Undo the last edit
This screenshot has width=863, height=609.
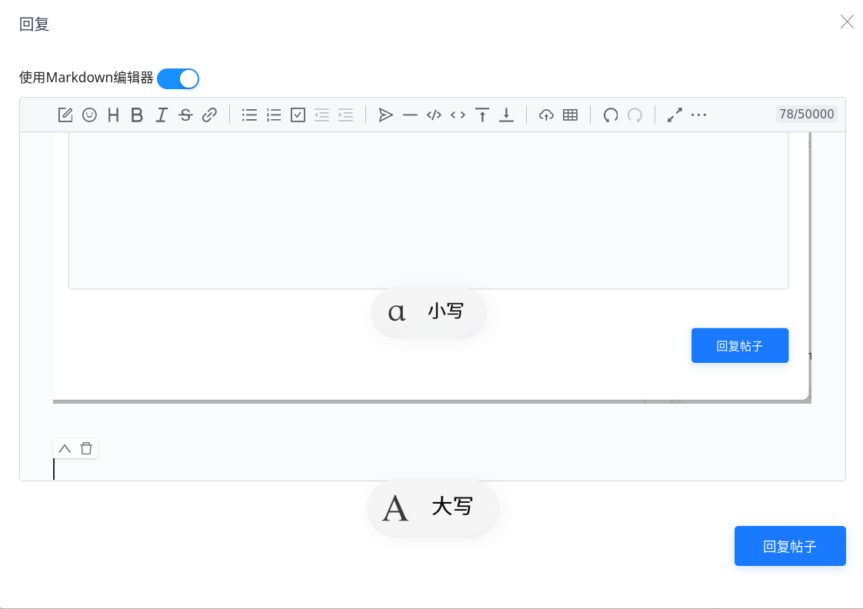click(610, 115)
